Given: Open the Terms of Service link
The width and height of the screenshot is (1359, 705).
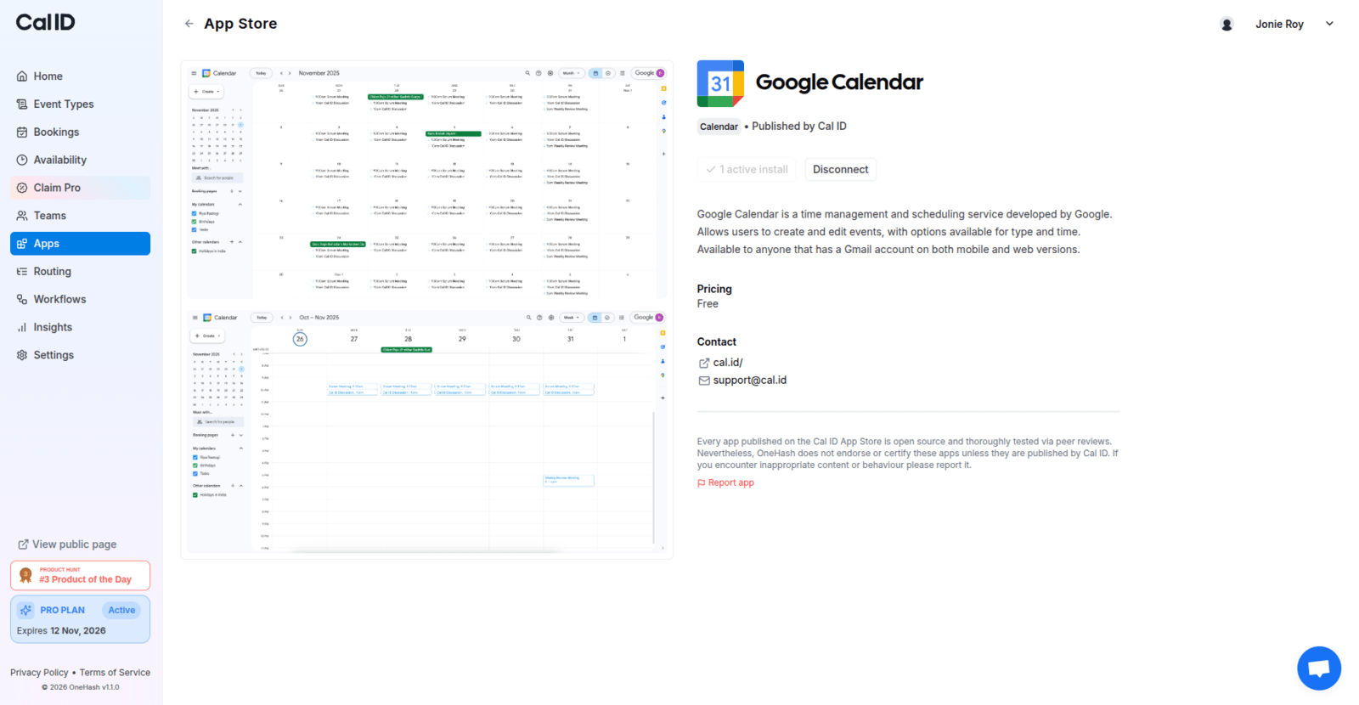Looking at the screenshot, I should coord(115,673).
